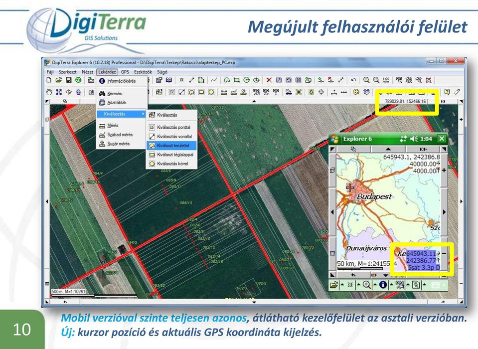Click the Undo arrow icon
The image size is (478, 349).
click(x=353, y=80)
